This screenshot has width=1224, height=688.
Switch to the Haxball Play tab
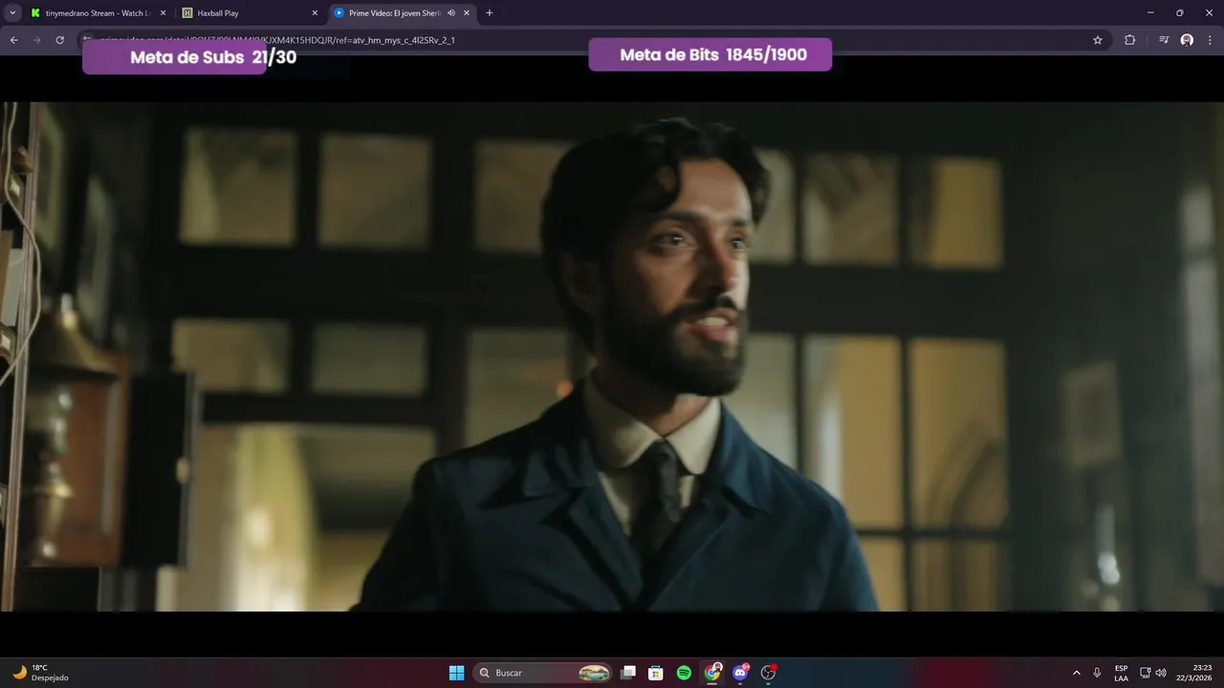[249, 13]
